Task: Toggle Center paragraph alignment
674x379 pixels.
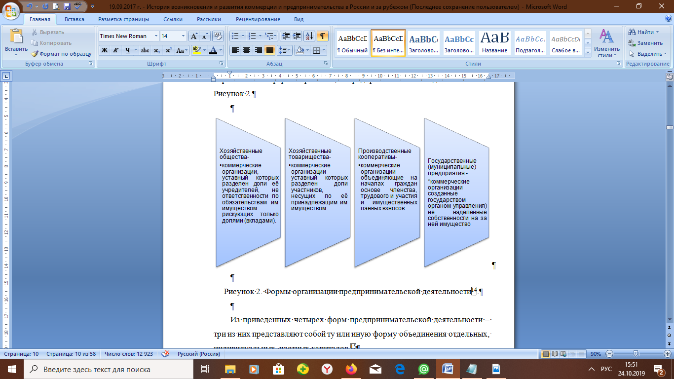Action: pyautogui.click(x=246, y=50)
